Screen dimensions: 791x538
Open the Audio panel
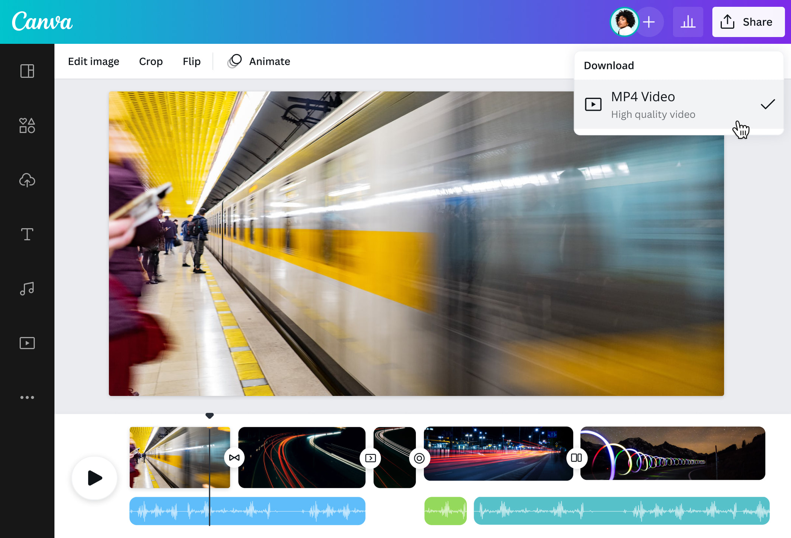click(27, 289)
